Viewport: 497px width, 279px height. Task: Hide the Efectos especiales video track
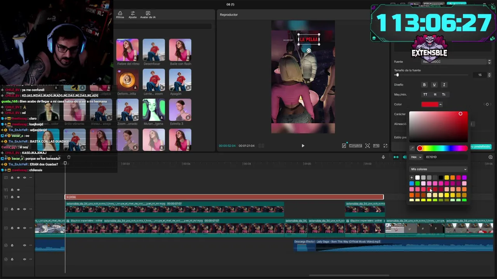pyautogui.click(x=18, y=228)
